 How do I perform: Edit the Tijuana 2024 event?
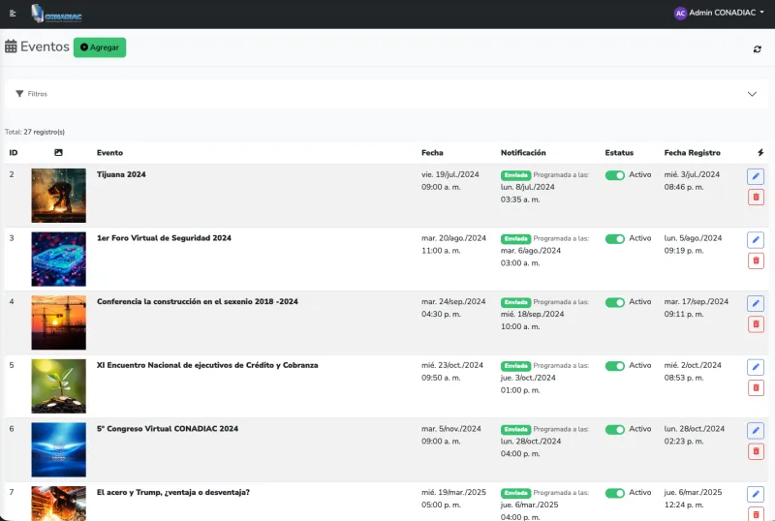pos(756,176)
